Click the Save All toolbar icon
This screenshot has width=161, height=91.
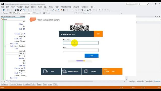tap(21, 10)
